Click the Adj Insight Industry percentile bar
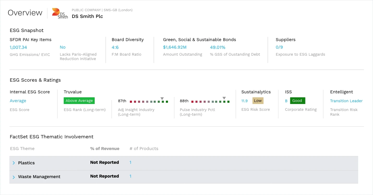 pyautogui.click(x=149, y=102)
